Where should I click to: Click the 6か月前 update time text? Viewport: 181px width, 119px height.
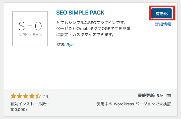coord(164,96)
